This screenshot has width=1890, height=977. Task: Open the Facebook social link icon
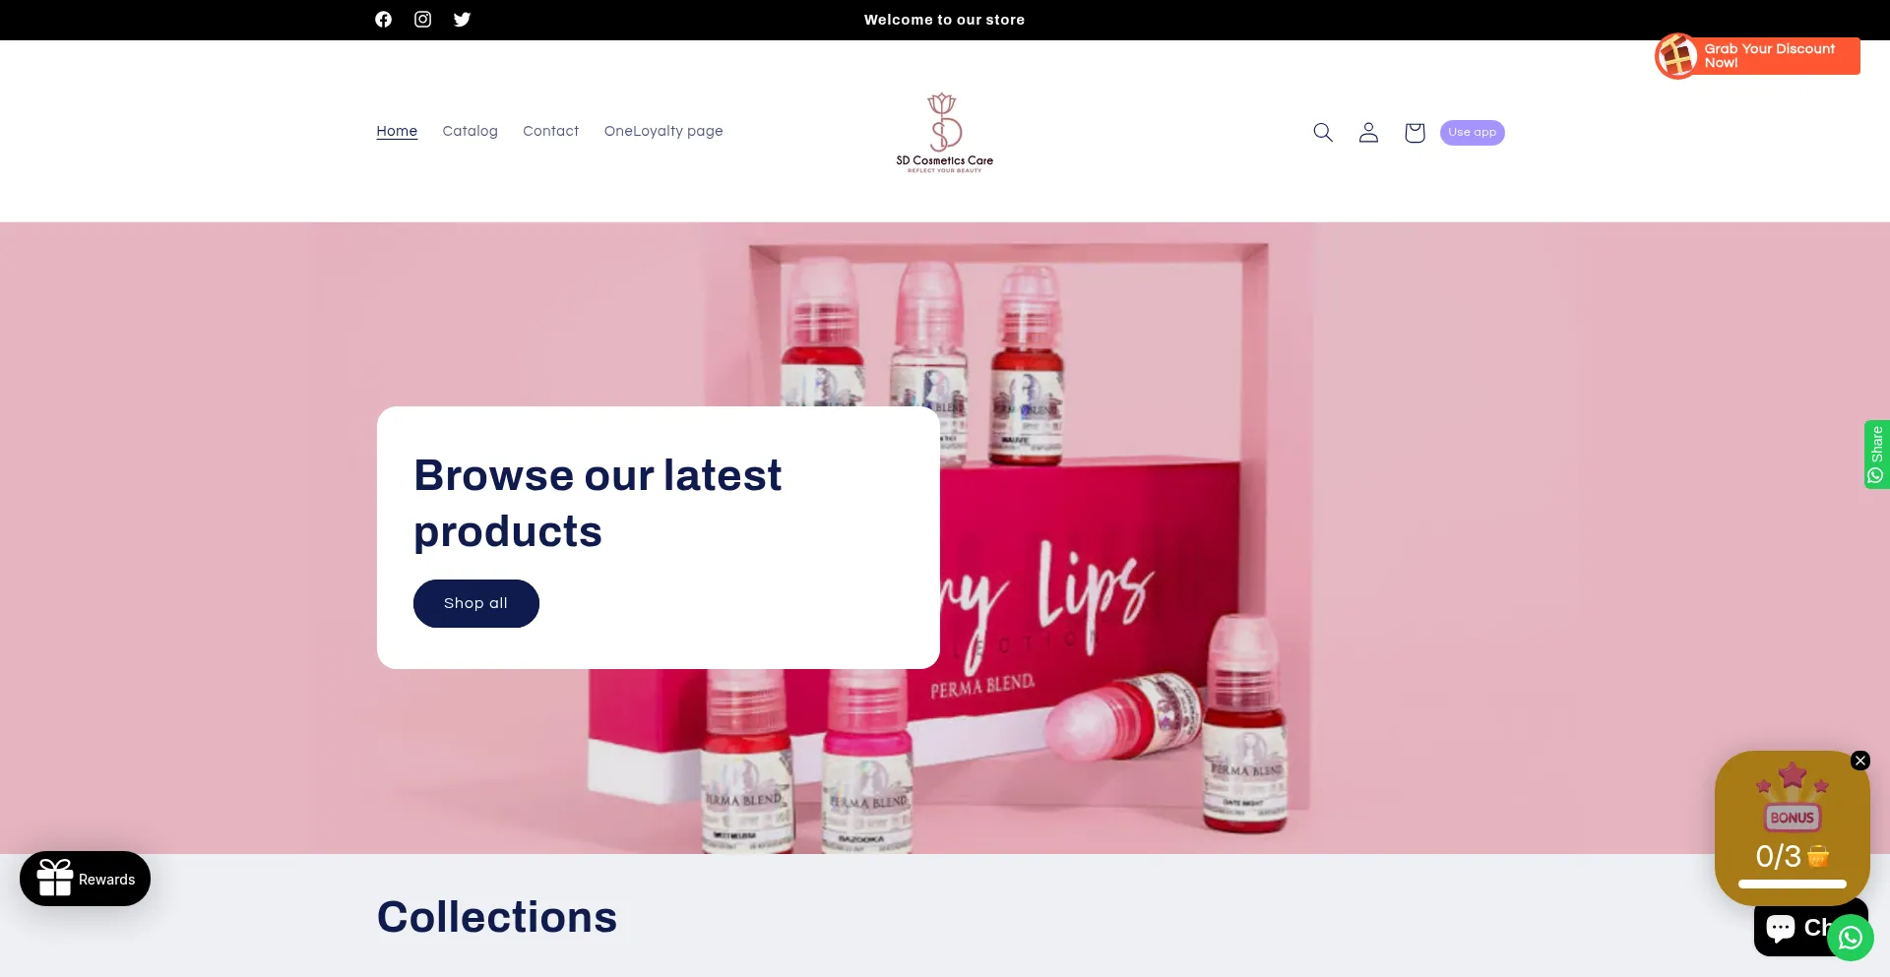tap(383, 20)
